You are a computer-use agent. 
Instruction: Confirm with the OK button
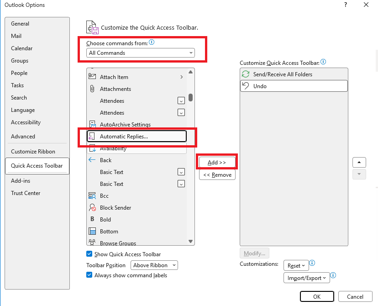(317, 296)
